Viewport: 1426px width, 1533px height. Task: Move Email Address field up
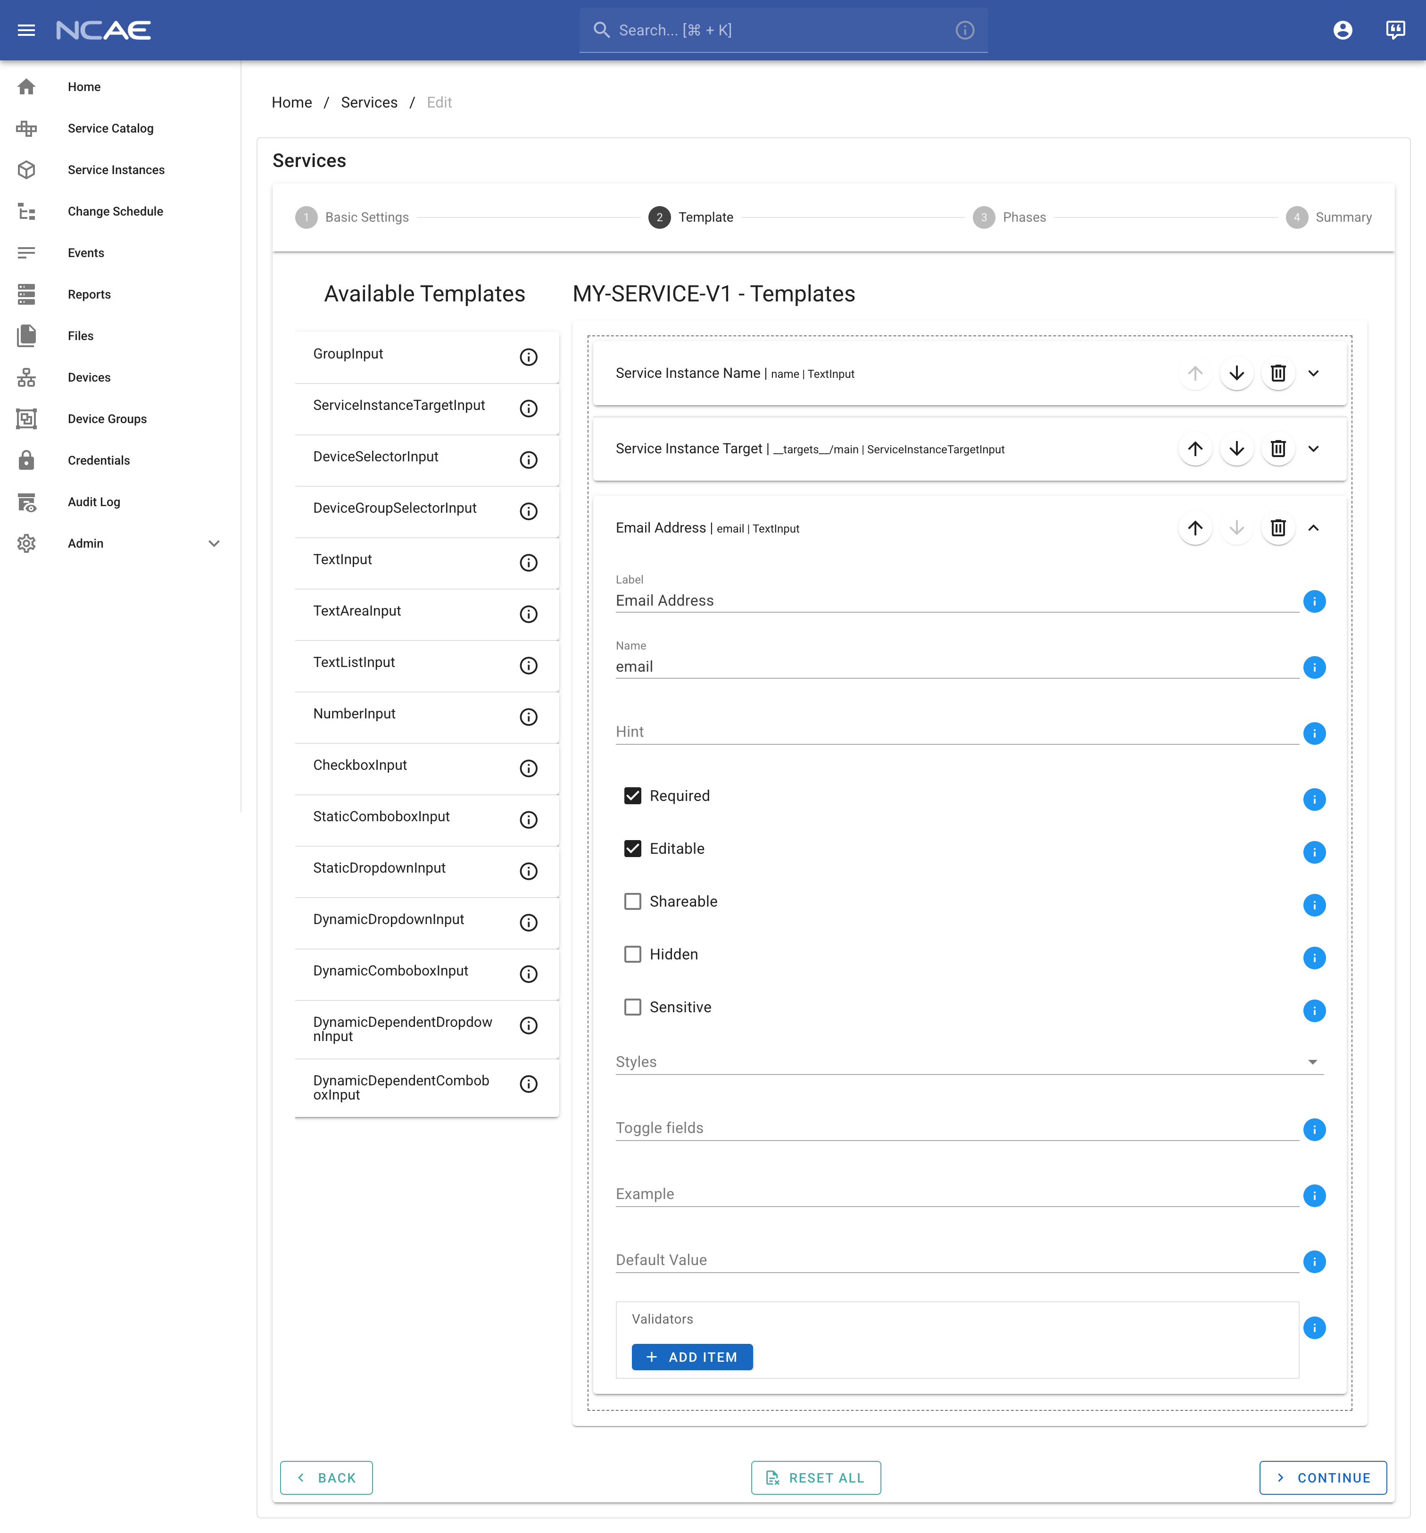[x=1195, y=528]
